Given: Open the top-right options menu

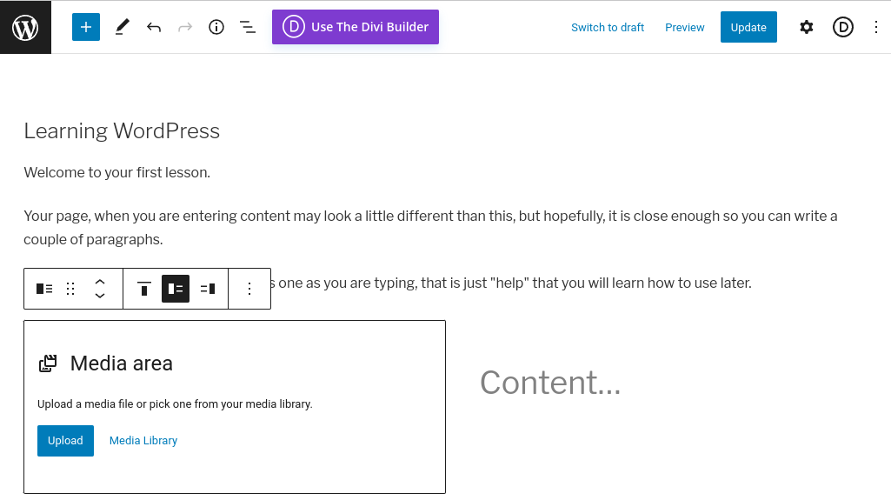Looking at the screenshot, I should tap(875, 27).
